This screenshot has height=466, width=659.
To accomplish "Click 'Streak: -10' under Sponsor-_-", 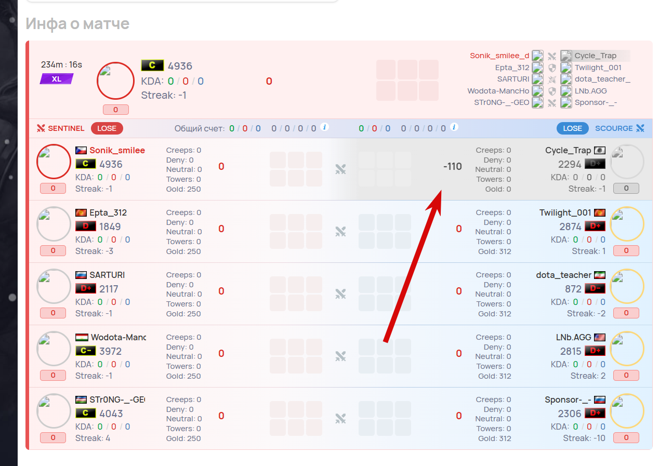I will (584, 438).
